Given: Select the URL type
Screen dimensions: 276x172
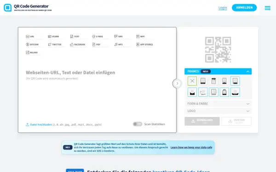Looking at the screenshot, I should [30, 37].
